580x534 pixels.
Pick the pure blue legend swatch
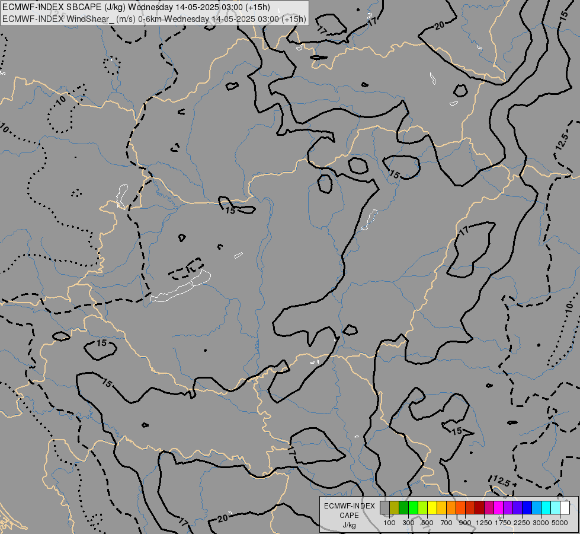[x=527, y=507]
